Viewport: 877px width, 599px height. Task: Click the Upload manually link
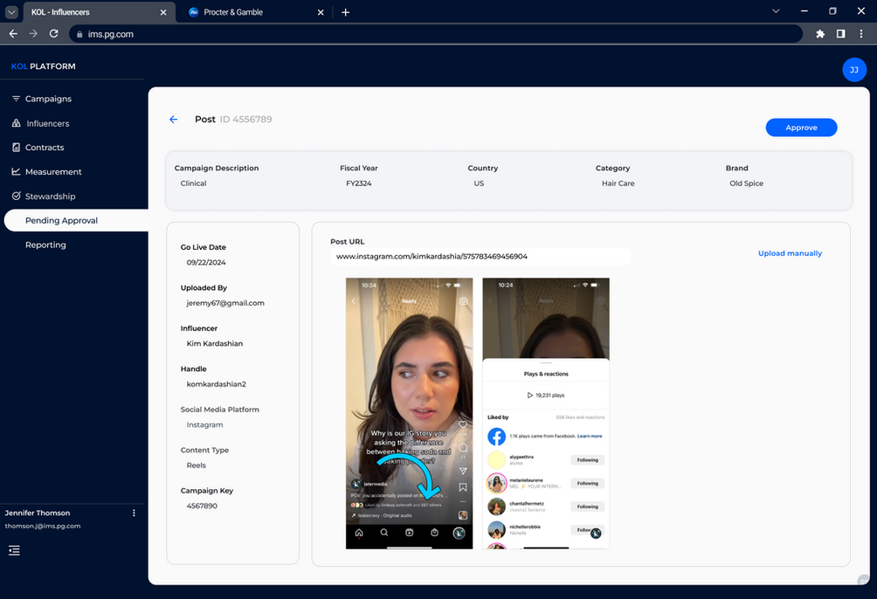pyautogui.click(x=790, y=253)
